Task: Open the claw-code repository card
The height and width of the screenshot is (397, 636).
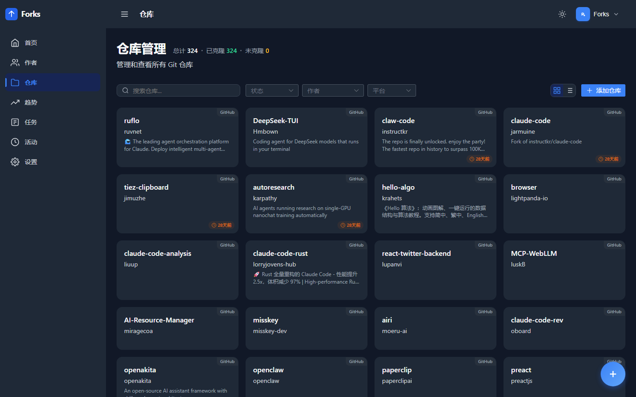Action: [435, 138]
